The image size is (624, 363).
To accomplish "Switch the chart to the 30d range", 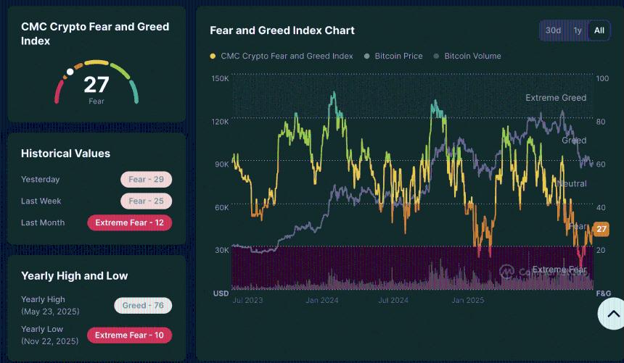I will [x=554, y=30].
